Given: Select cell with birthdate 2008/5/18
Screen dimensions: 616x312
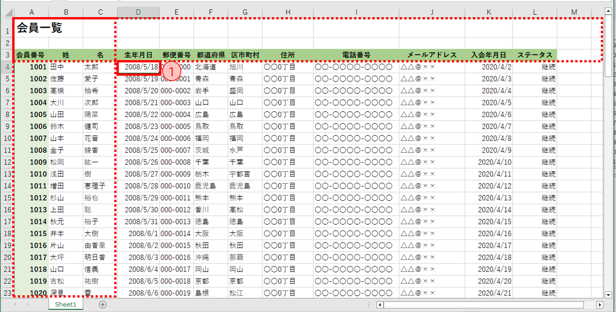Looking at the screenshot, I should pyautogui.click(x=138, y=67).
